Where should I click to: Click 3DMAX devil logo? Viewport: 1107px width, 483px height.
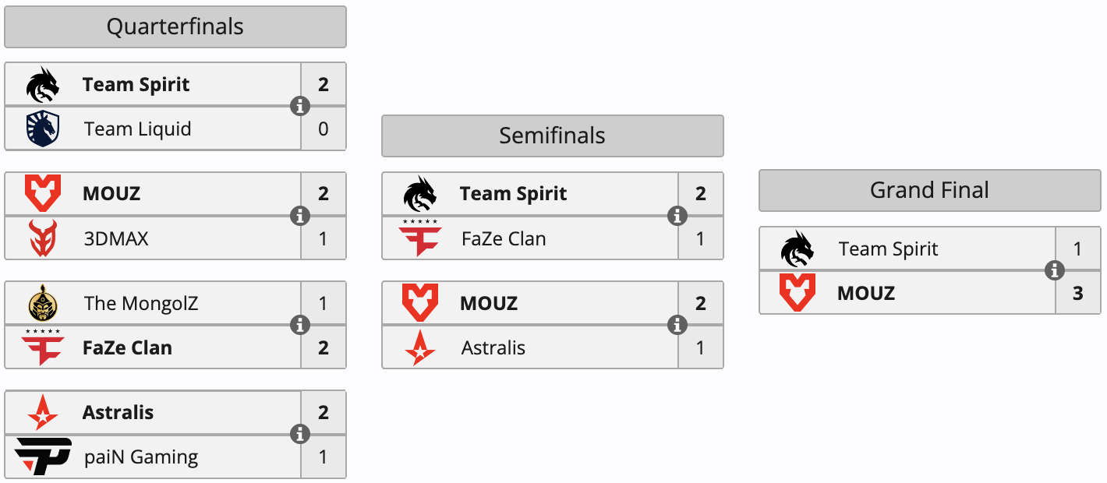pos(43,238)
